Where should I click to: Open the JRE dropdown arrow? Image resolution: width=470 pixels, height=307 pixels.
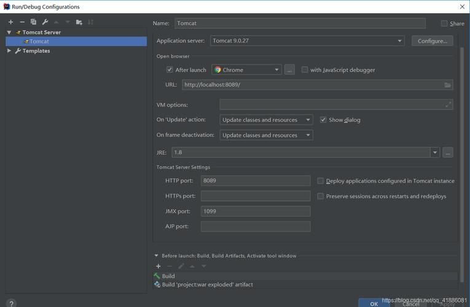pos(434,152)
